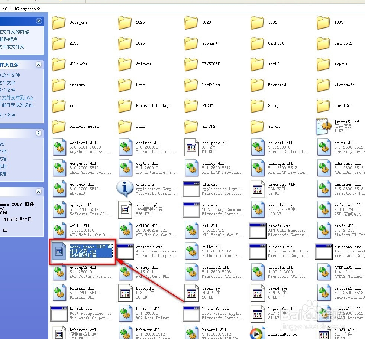Viewport: 365px width, 339px height.
Task: Open the Macromed folder icon
Action: click(x=257, y=85)
